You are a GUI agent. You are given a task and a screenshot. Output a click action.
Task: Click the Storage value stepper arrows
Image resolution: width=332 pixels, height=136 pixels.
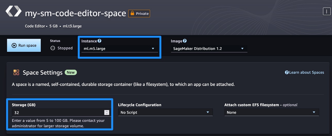click(x=107, y=112)
